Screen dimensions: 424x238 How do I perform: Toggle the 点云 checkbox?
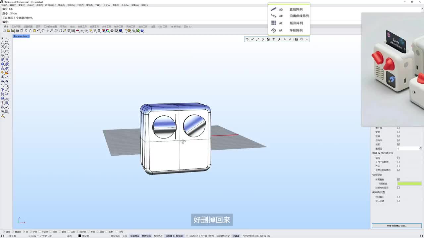(398, 144)
